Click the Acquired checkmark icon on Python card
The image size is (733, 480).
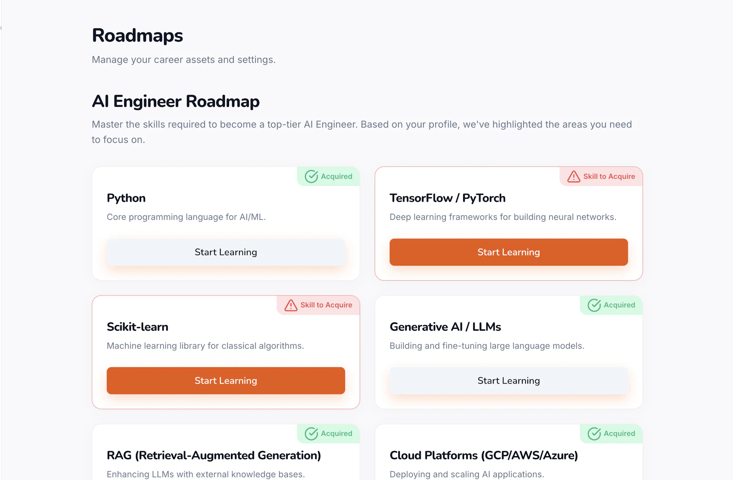312,176
